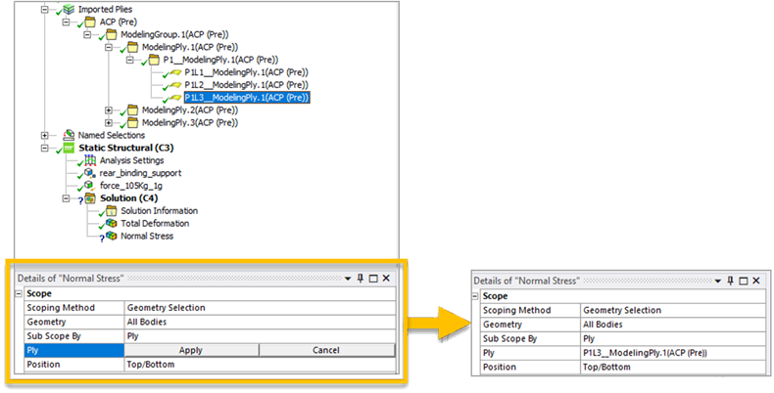Maximize the right Details panel
The width and height of the screenshot is (774, 393).
744,282
